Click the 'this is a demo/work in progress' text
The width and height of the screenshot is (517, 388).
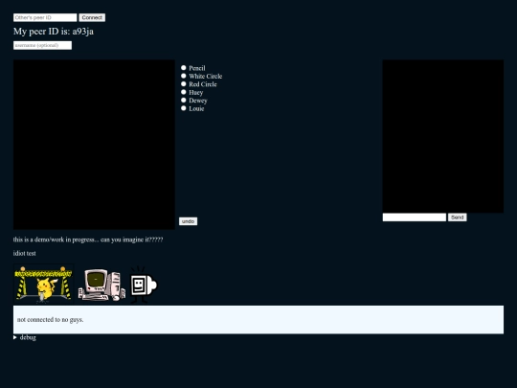click(x=88, y=240)
